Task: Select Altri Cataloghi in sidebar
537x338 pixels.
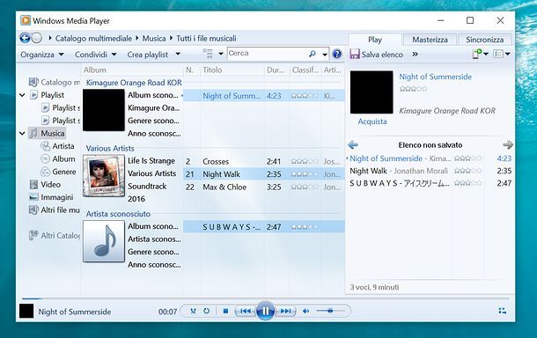Action: (55, 235)
